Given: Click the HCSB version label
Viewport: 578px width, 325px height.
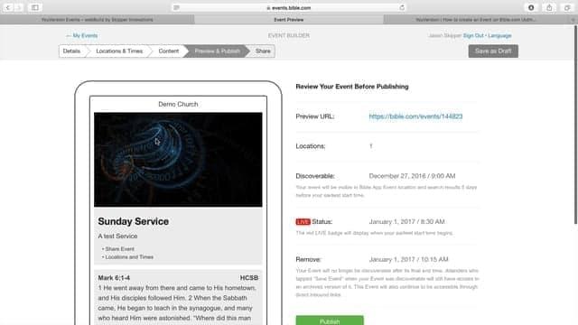Looking at the screenshot, I should [249, 278].
